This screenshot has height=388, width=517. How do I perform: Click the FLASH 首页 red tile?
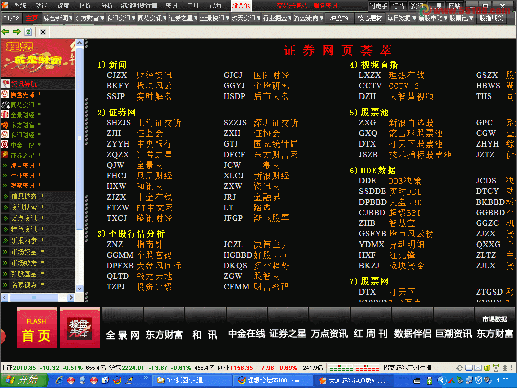point(36,327)
